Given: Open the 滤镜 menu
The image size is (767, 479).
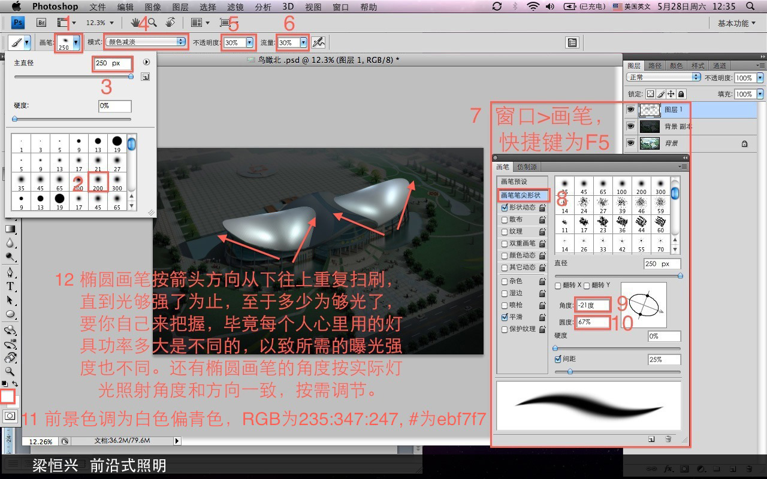Looking at the screenshot, I should [x=235, y=7].
